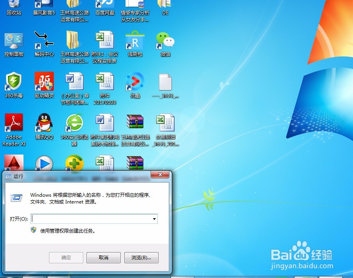Open (办公室)春节慰问困难 Word document
Screen dimensions: 353x278
75,88
